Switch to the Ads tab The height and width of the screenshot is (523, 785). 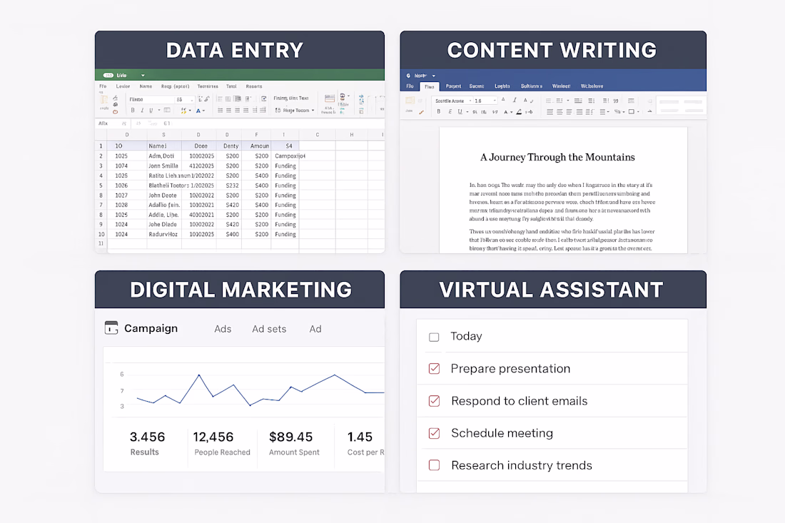click(223, 329)
